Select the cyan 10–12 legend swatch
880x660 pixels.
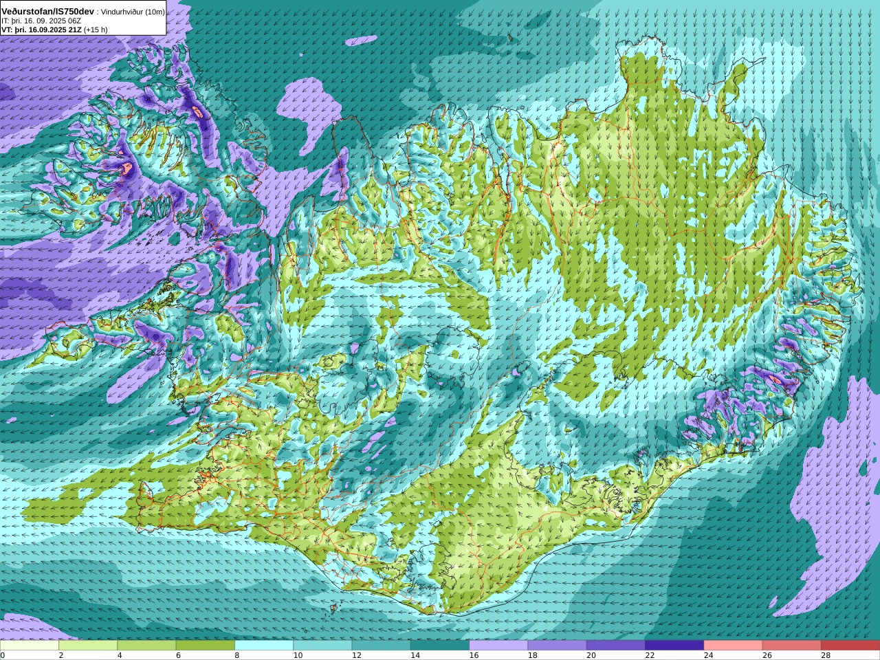pos(322,646)
